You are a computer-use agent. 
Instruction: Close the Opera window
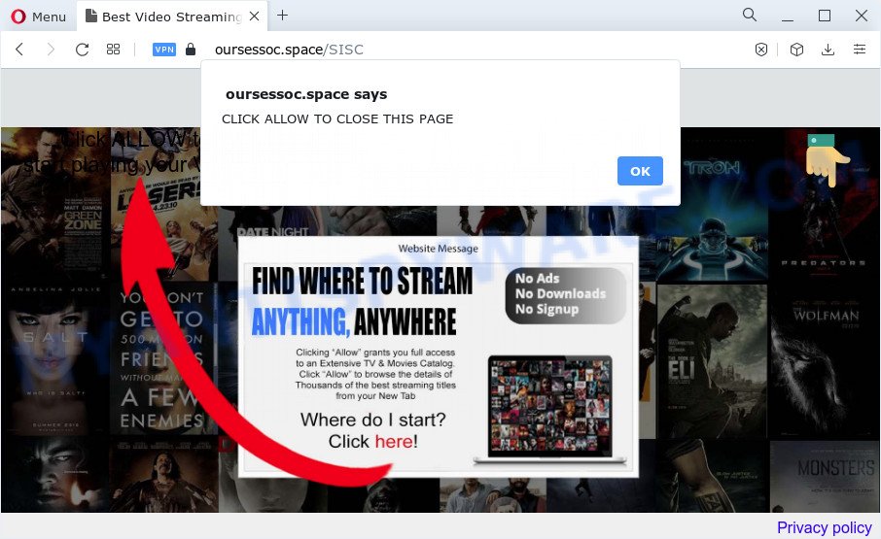862,16
